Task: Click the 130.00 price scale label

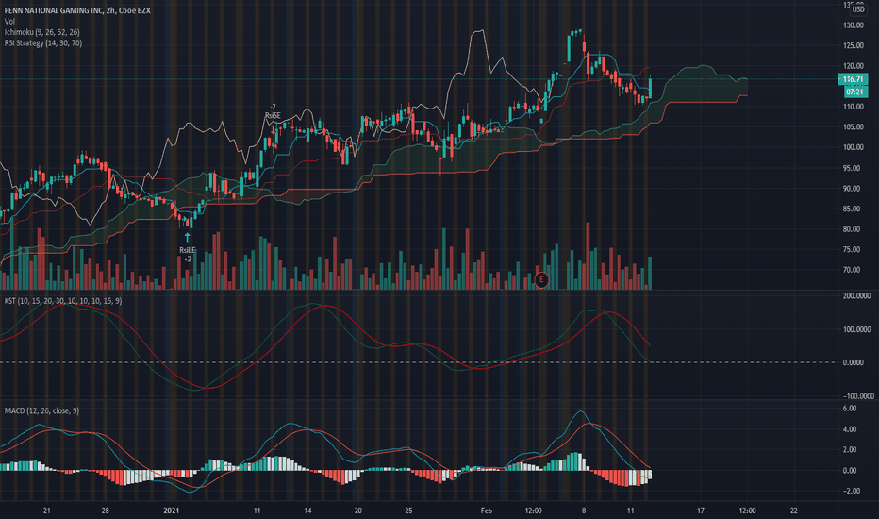Action: tap(852, 25)
